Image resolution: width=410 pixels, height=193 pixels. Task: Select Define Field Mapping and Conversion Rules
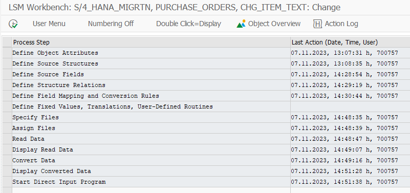pyautogui.click(x=86, y=96)
